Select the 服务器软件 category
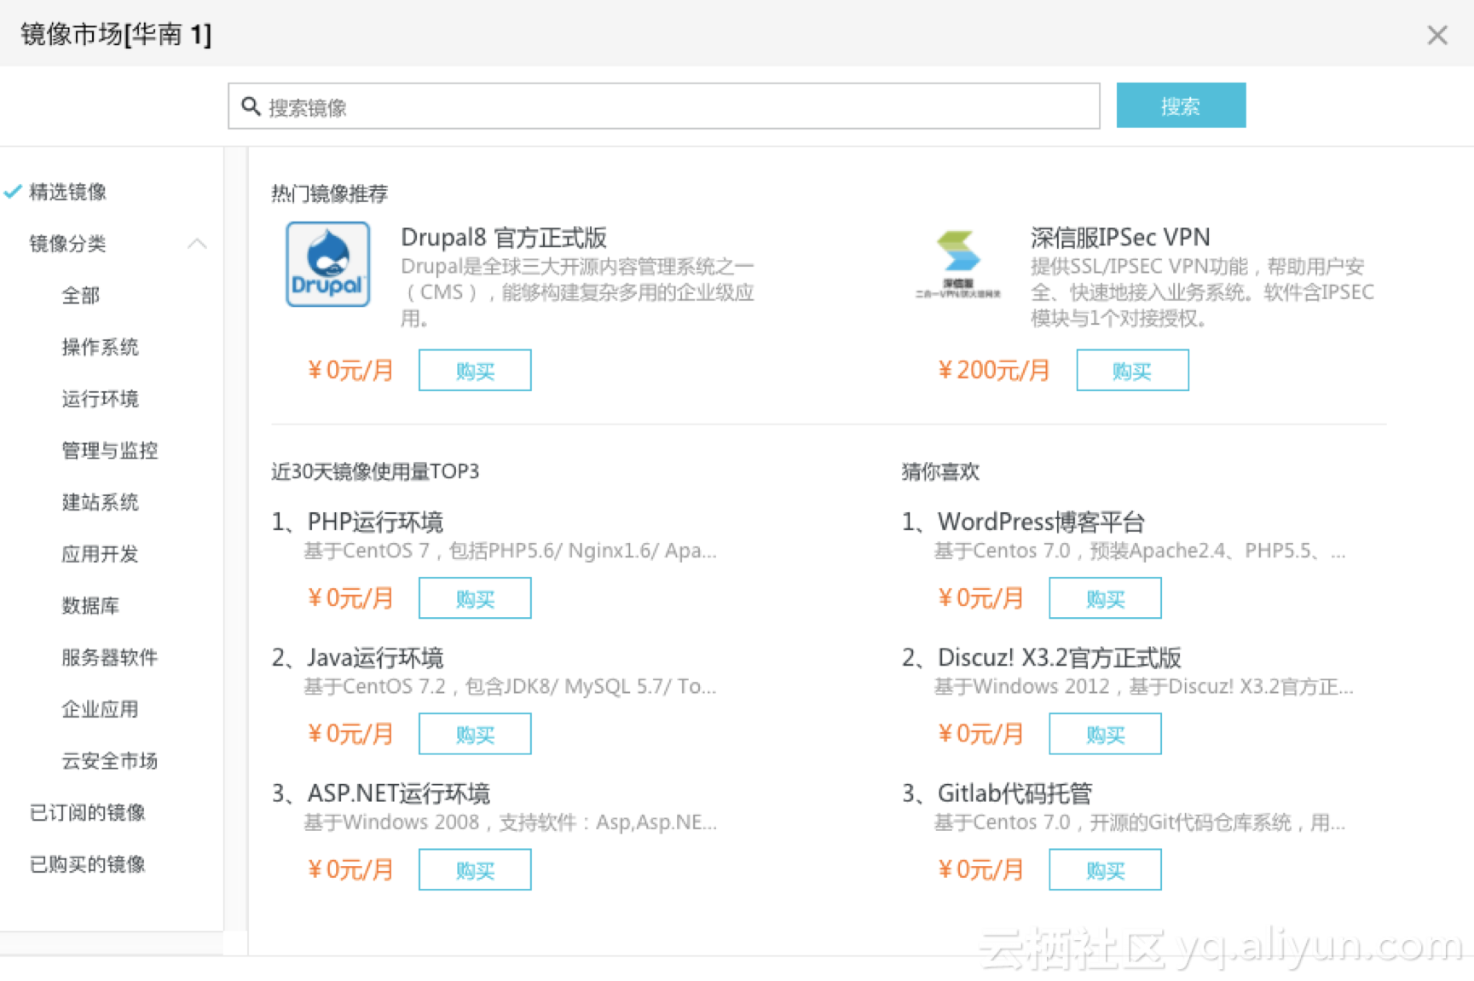The image size is (1474, 981). pos(110,657)
